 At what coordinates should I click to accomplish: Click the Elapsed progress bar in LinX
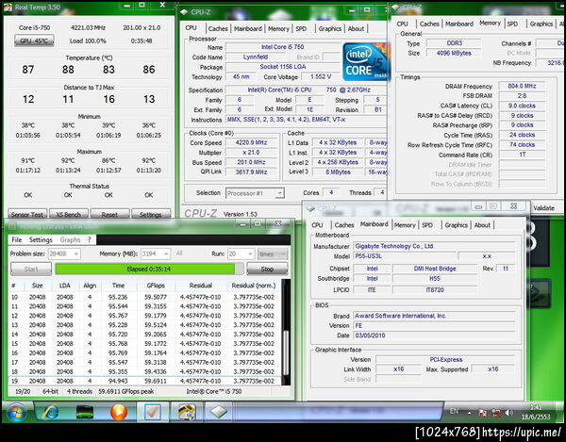tap(149, 269)
